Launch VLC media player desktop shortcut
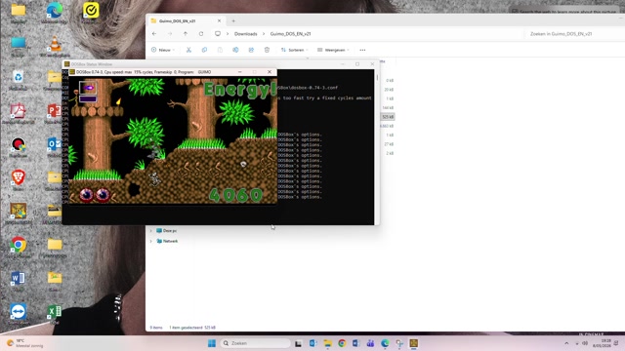Viewport: 625px width, 351px height. coord(55,44)
